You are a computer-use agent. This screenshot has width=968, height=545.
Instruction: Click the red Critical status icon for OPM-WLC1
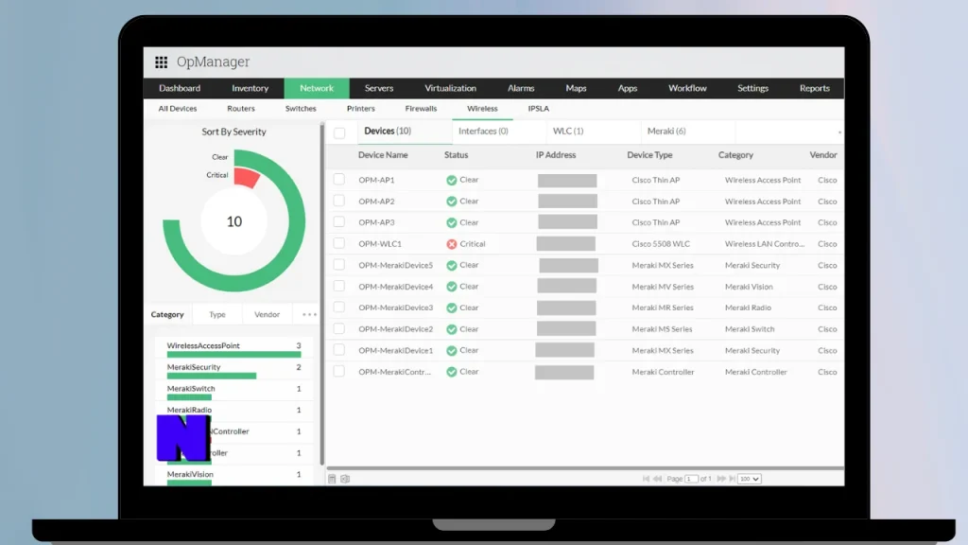point(451,244)
